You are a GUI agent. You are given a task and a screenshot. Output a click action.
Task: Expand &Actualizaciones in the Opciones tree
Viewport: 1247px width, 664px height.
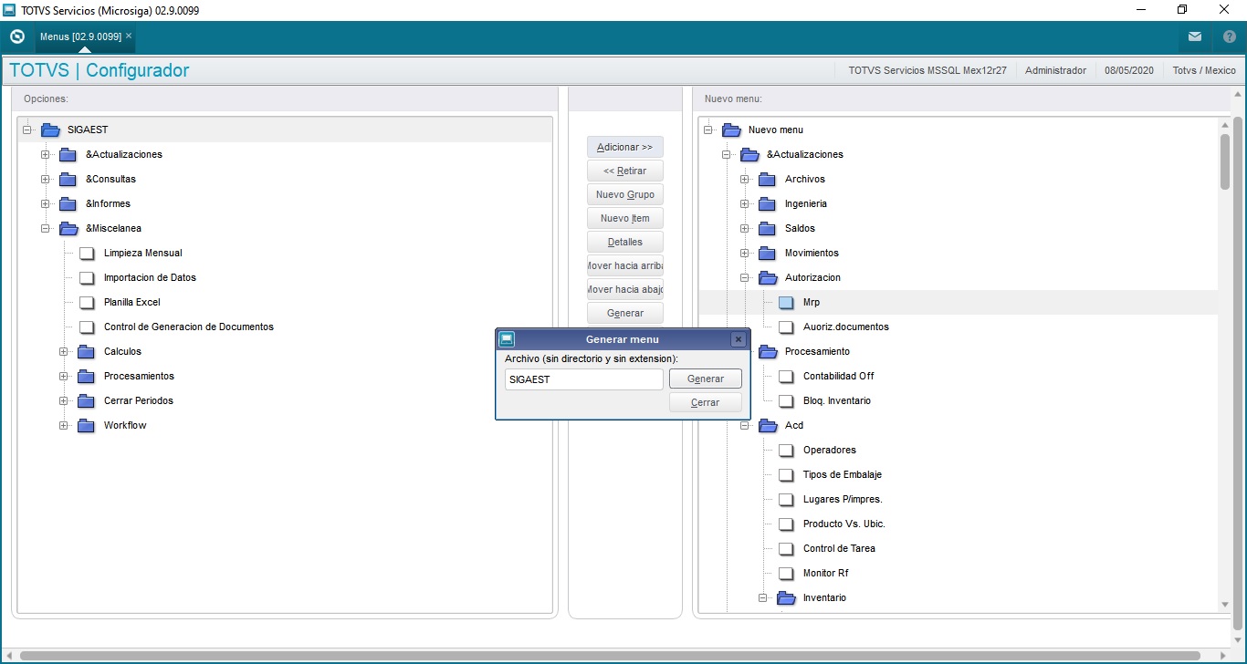(46, 154)
